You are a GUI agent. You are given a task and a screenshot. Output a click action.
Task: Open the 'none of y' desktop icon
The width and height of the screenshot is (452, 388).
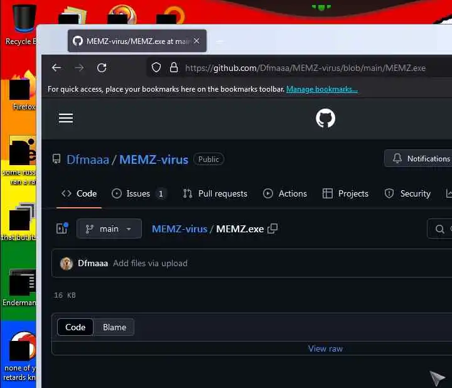(x=21, y=356)
